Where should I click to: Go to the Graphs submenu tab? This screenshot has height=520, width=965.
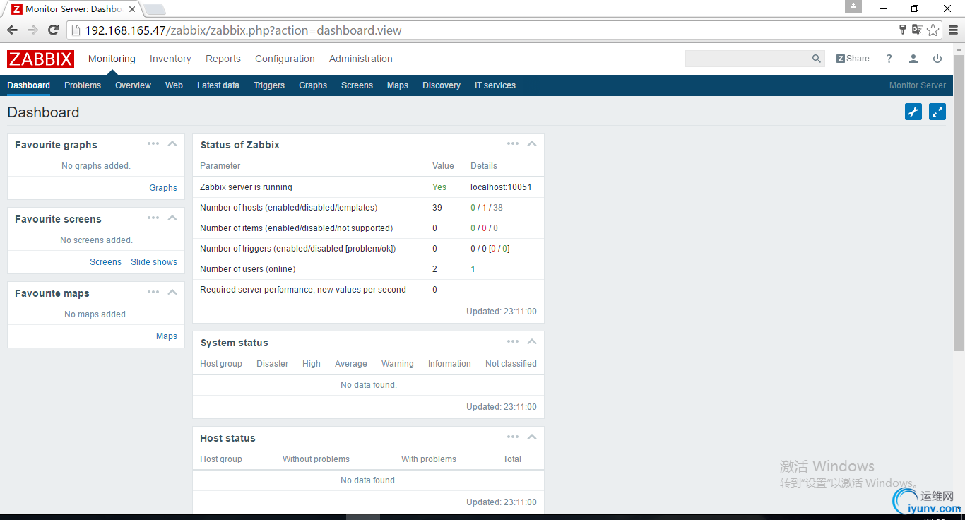[313, 85]
